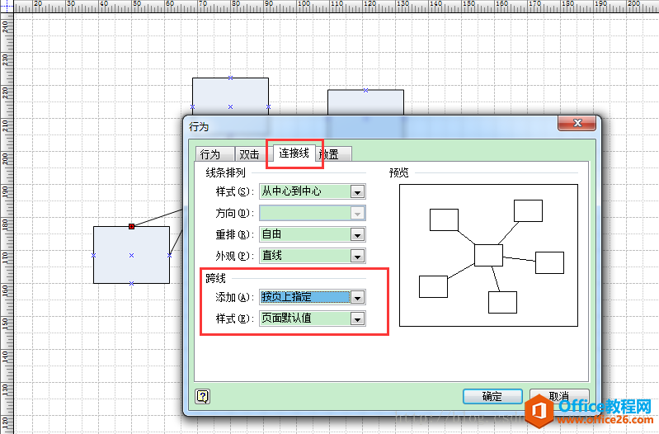Confirm with the 确定 button

(x=492, y=397)
